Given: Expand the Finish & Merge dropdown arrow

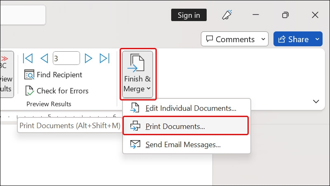Looking at the screenshot, I should click(149, 88).
